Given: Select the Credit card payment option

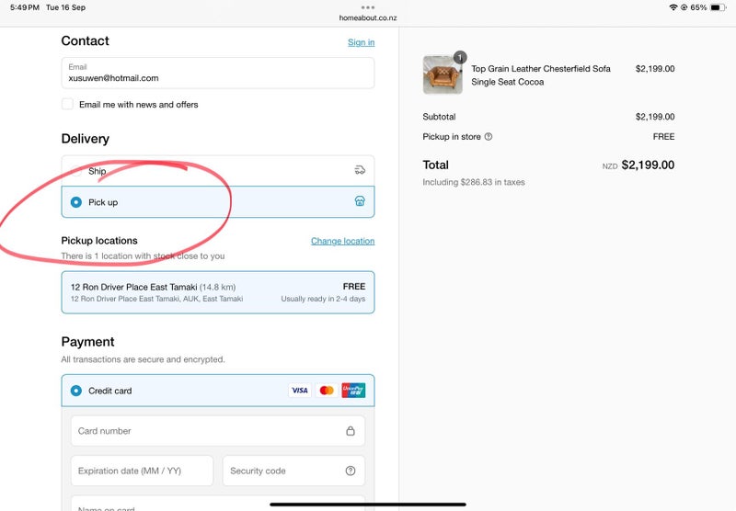Looking at the screenshot, I should click(76, 391).
